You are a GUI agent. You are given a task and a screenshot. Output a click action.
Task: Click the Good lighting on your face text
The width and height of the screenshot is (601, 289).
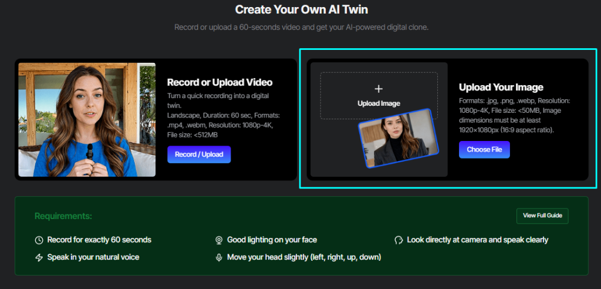coord(272,240)
